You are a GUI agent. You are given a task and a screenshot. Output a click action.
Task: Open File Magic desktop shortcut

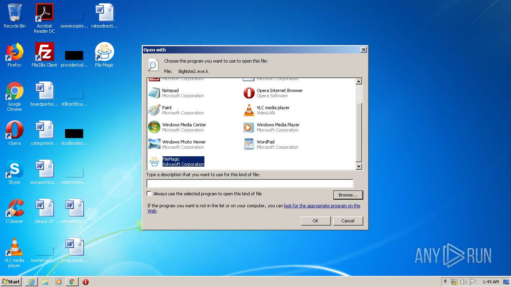pos(104,55)
